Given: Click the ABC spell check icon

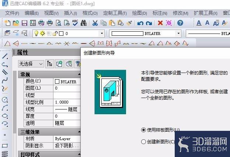Looking at the screenshot, I should click(75, 23).
